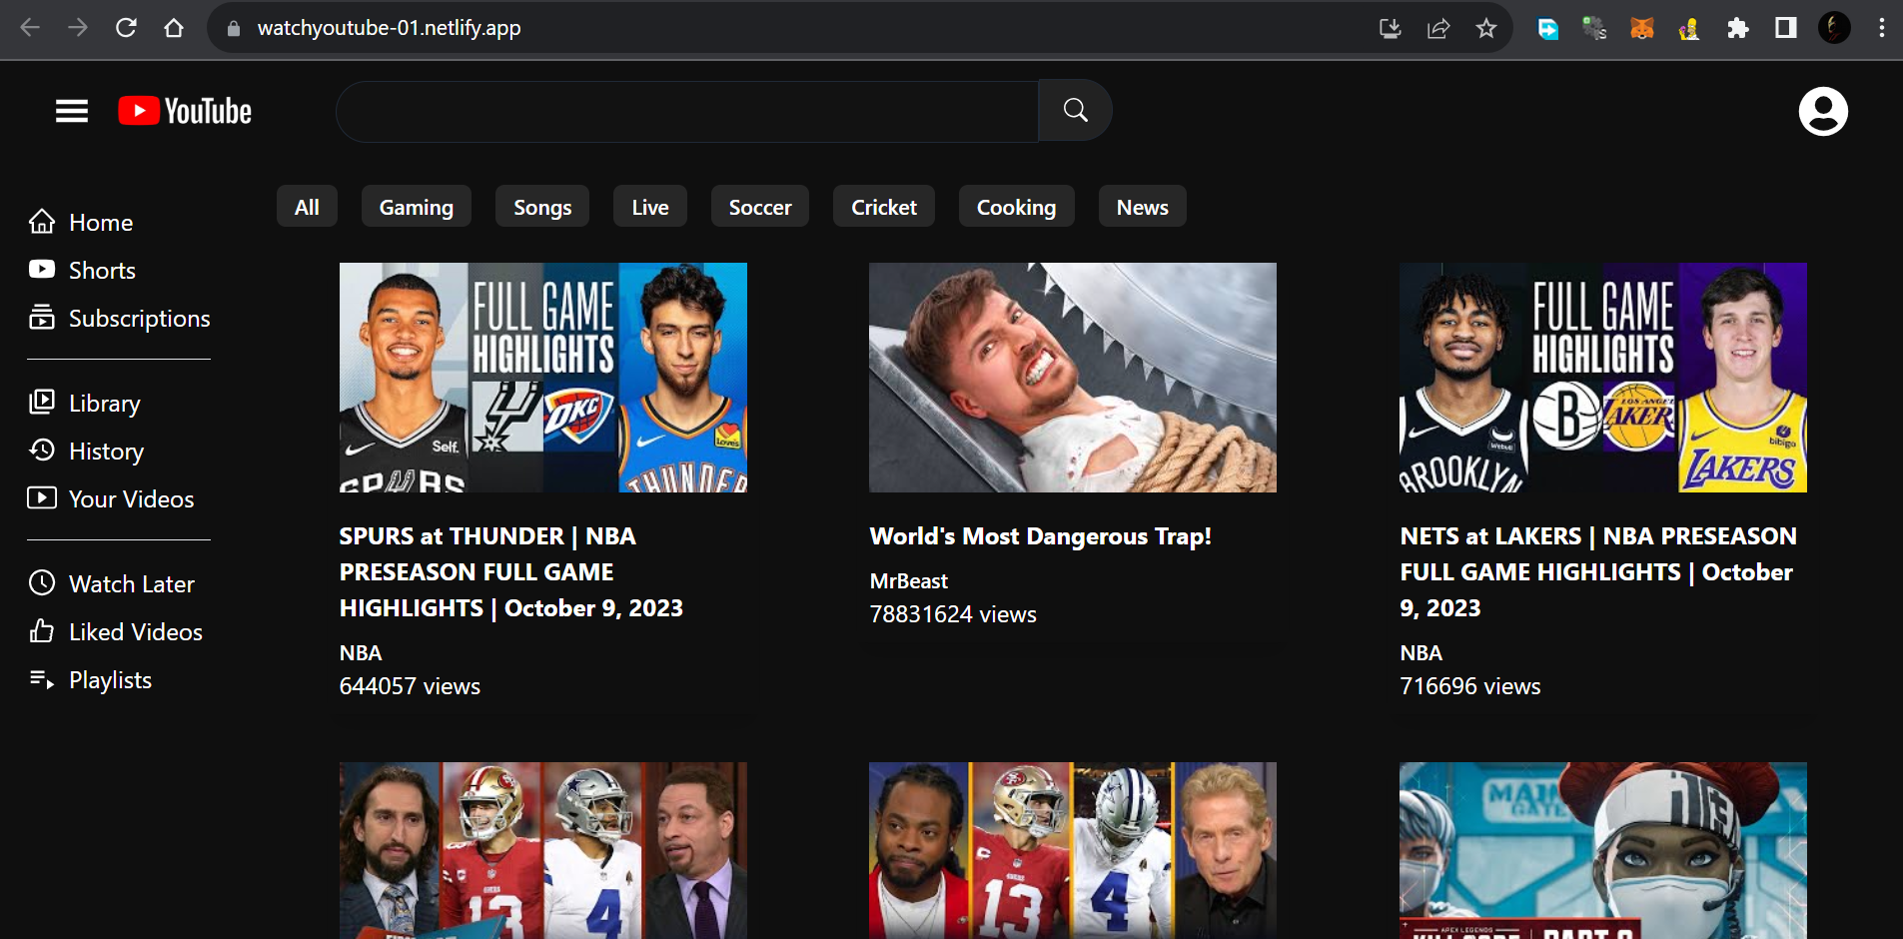Open the user account avatar
This screenshot has height=939, width=1903.
[1822, 111]
